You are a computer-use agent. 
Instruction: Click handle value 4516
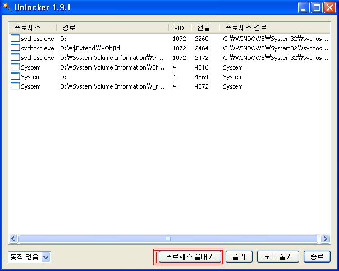pos(201,67)
